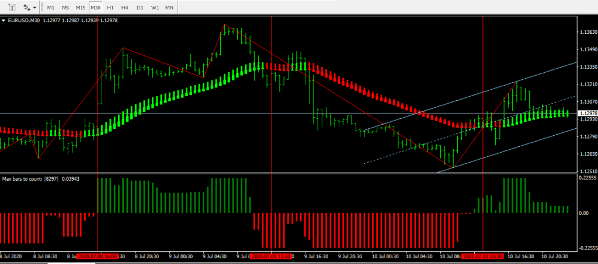Switch chart to MN monthly timeframe
The width and height of the screenshot is (598, 264).
[x=169, y=8]
